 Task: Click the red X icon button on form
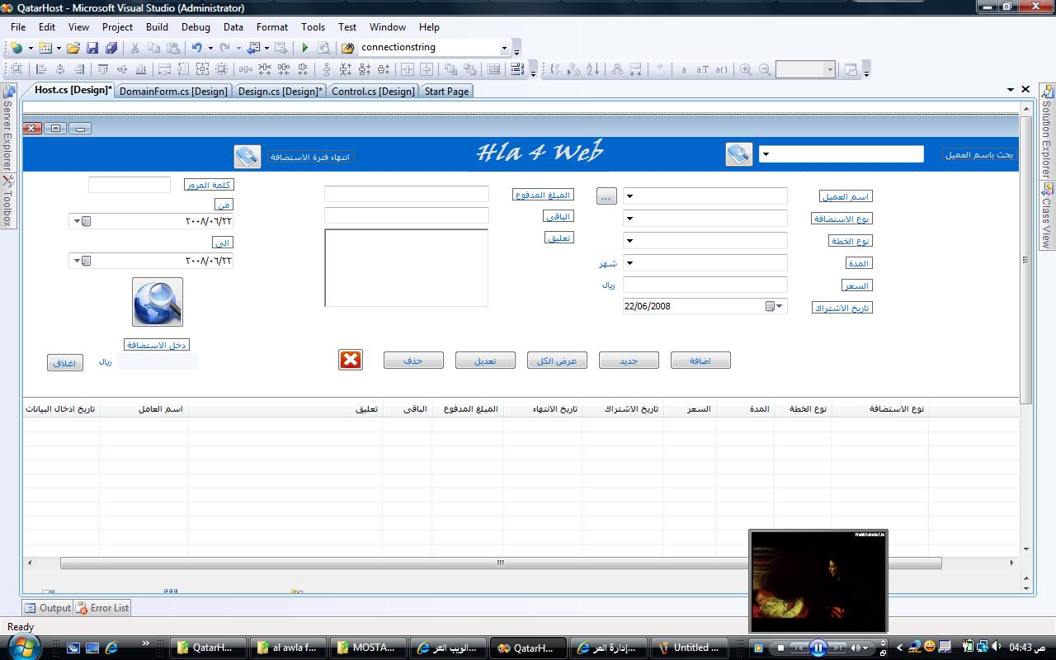coord(351,360)
